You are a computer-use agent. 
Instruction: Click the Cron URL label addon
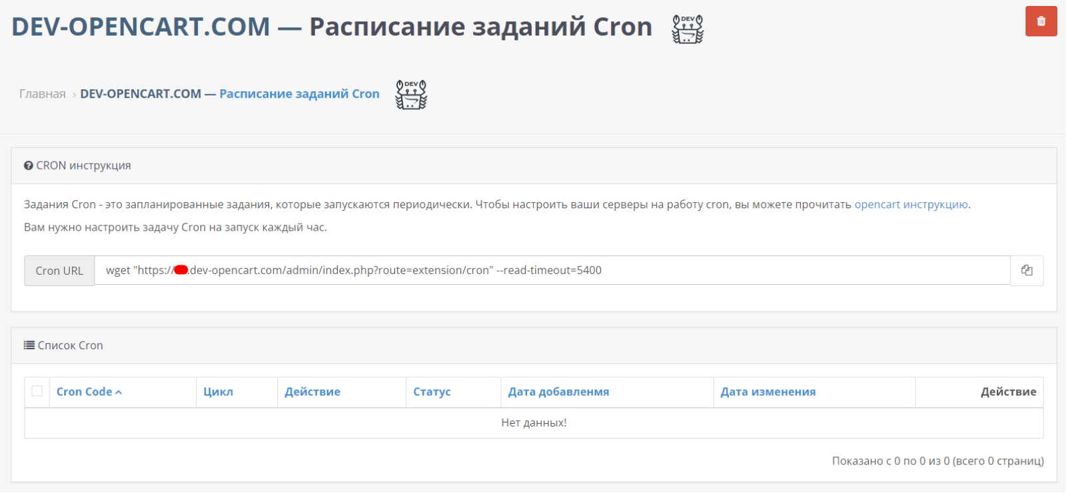tap(59, 271)
